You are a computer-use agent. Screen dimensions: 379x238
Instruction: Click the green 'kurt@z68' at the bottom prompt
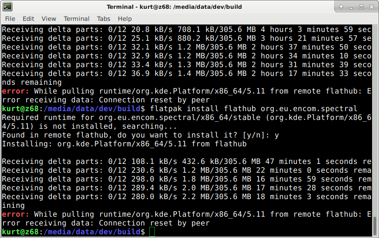(20, 232)
